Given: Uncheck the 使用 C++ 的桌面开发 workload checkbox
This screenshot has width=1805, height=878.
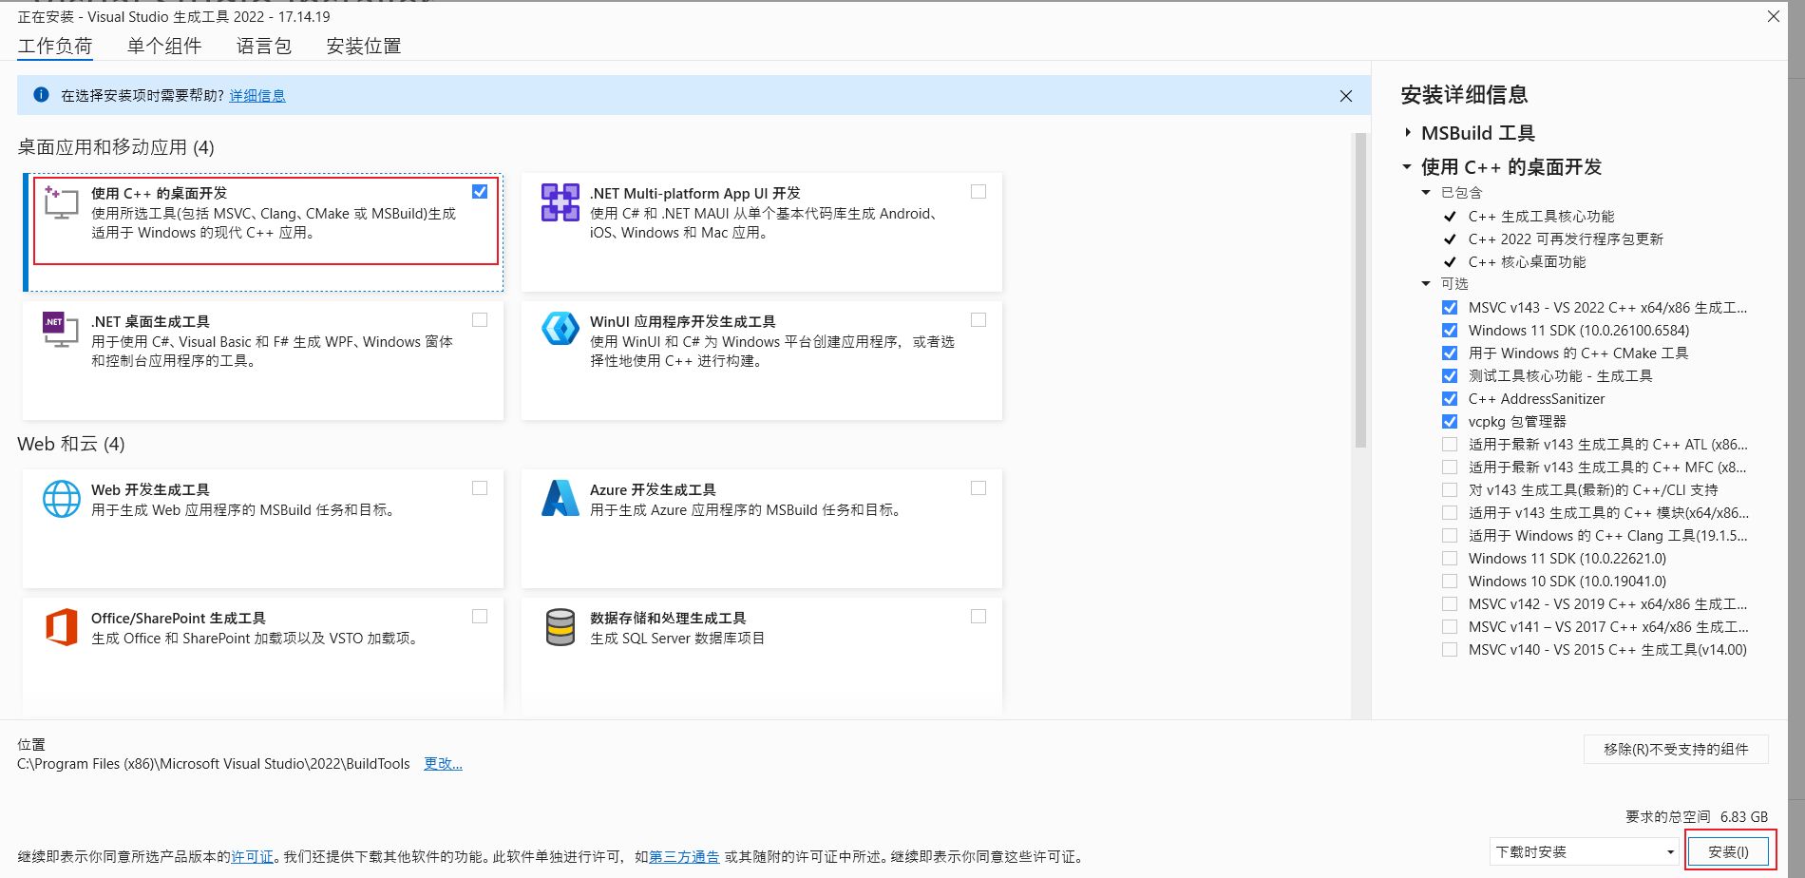Looking at the screenshot, I should pyautogui.click(x=480, y=192).
